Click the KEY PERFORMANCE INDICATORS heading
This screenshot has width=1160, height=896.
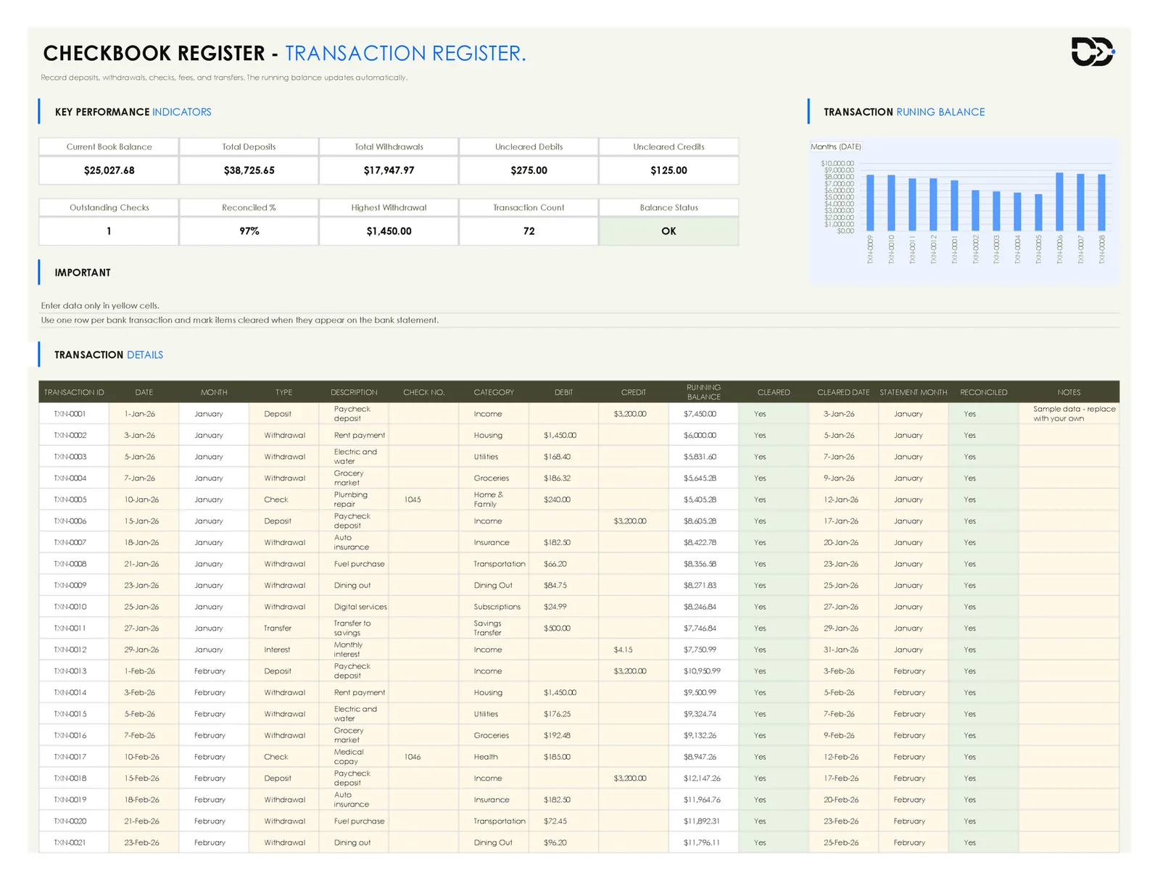point(133,112)
